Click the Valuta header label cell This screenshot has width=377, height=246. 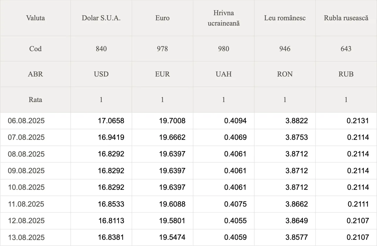pyautogui.click(x=35, y=18)
